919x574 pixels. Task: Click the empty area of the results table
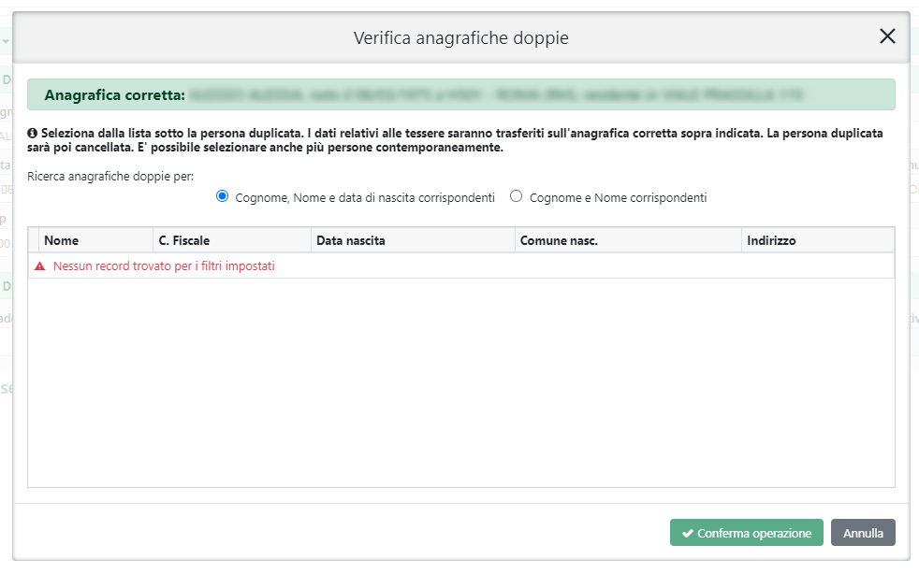tap(460, 383)
